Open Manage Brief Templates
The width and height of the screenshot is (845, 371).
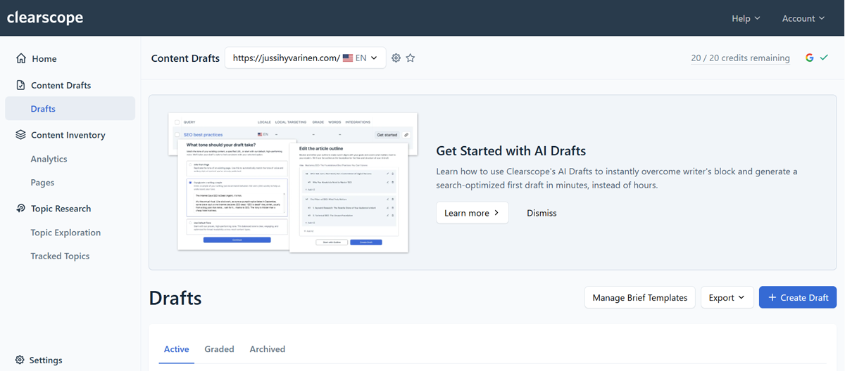[640, 297]
